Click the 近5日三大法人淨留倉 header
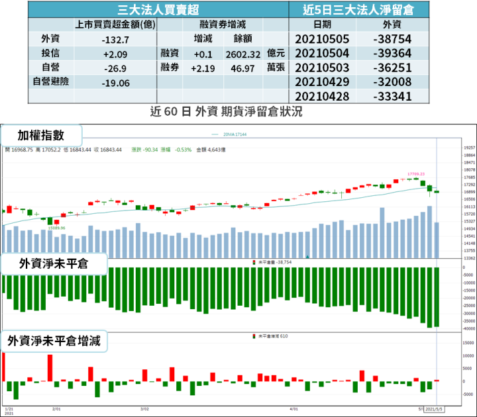Viewport: 477px width, 417px height. [x=358, y=10]
